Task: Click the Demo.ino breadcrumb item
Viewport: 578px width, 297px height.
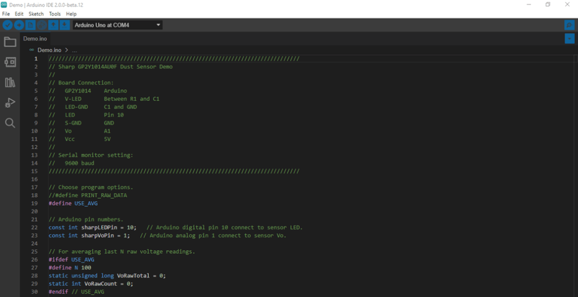Action: pyautogui.click(x=49, y=50)
